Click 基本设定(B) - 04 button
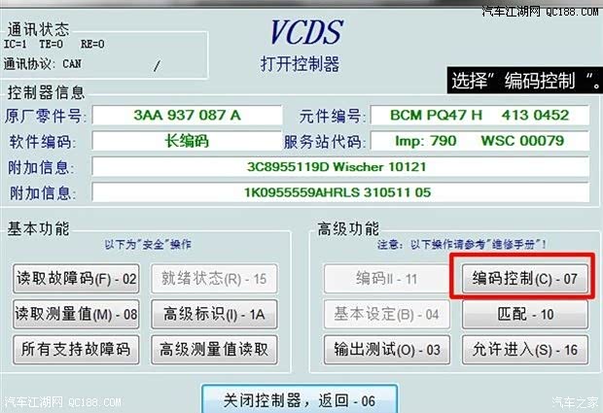603x413 pixels. click(x=387, y=314)
